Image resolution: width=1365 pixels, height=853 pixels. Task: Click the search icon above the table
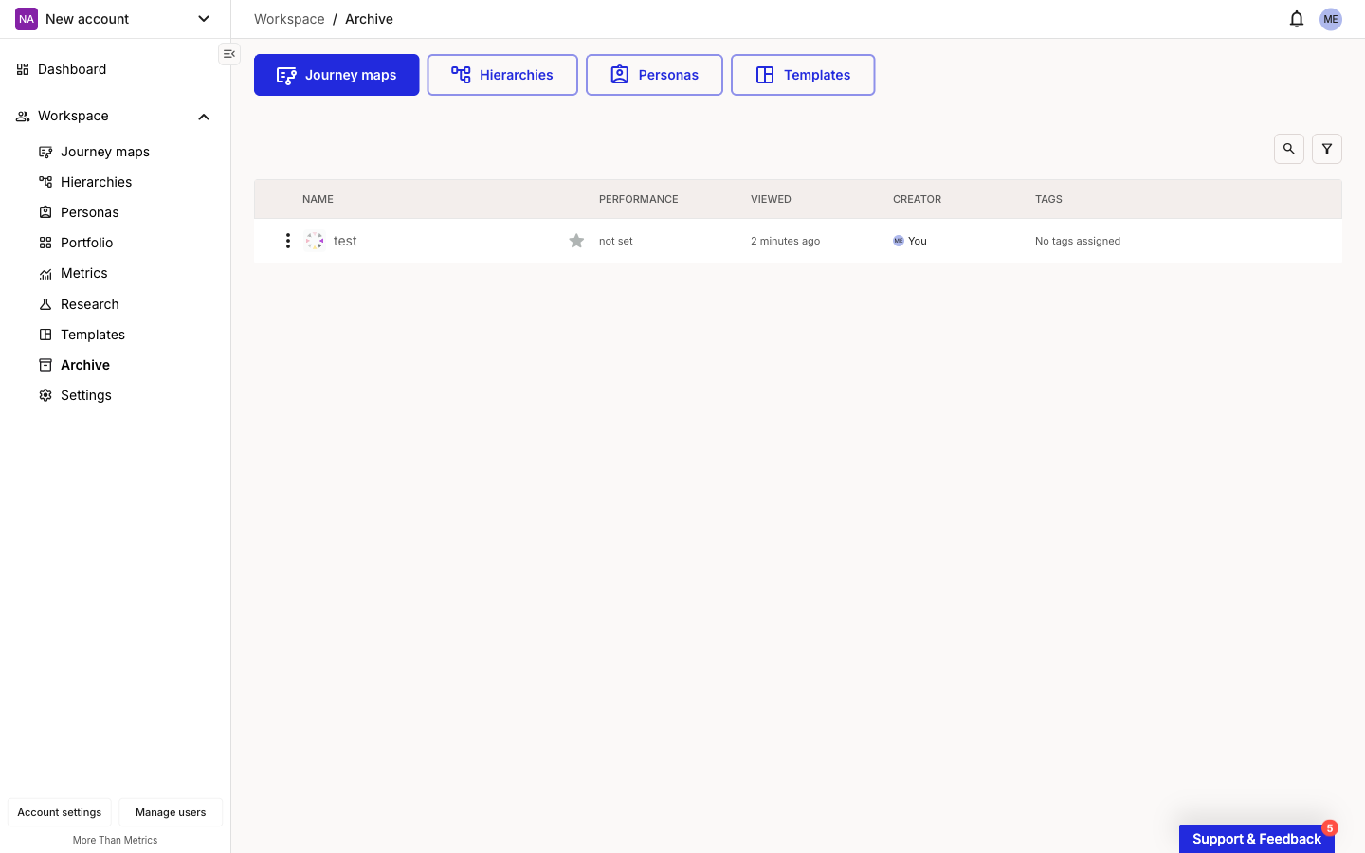click(x=1289, y=149)
